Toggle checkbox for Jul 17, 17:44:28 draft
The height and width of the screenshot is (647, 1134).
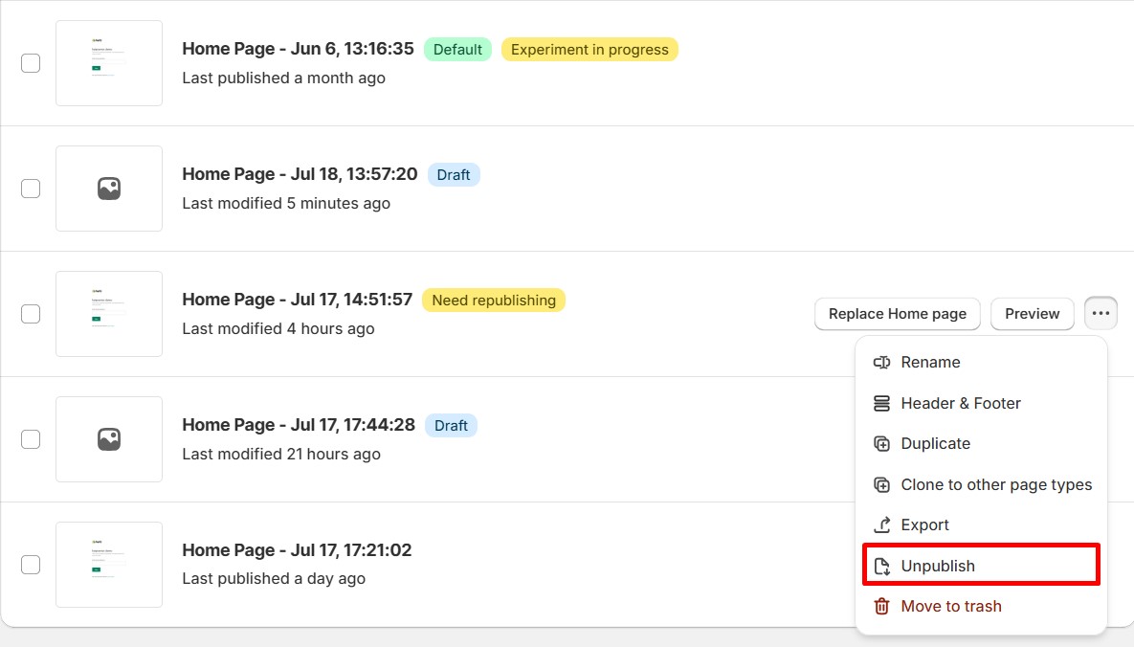[x=31, y=439]
